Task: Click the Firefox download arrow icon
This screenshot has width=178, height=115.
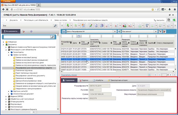Action: [170, 9]
